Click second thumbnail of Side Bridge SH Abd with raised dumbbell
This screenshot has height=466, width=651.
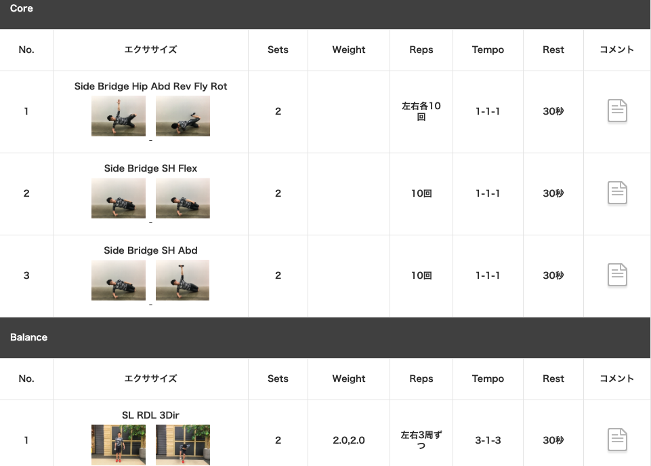[183, 280]
